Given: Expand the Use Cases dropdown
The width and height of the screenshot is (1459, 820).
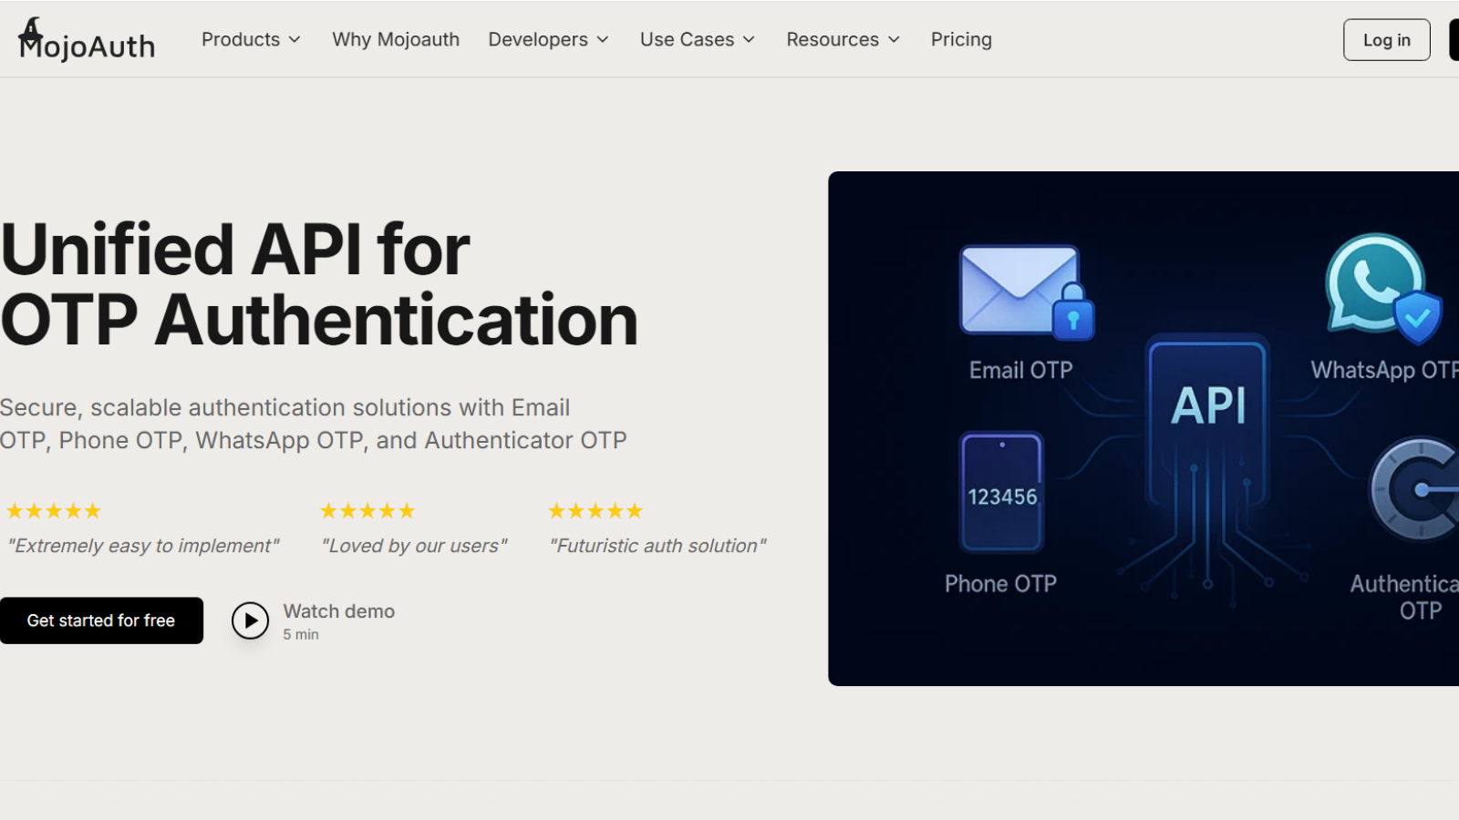Looking at the screenshot, I should (x=696, y=39).
